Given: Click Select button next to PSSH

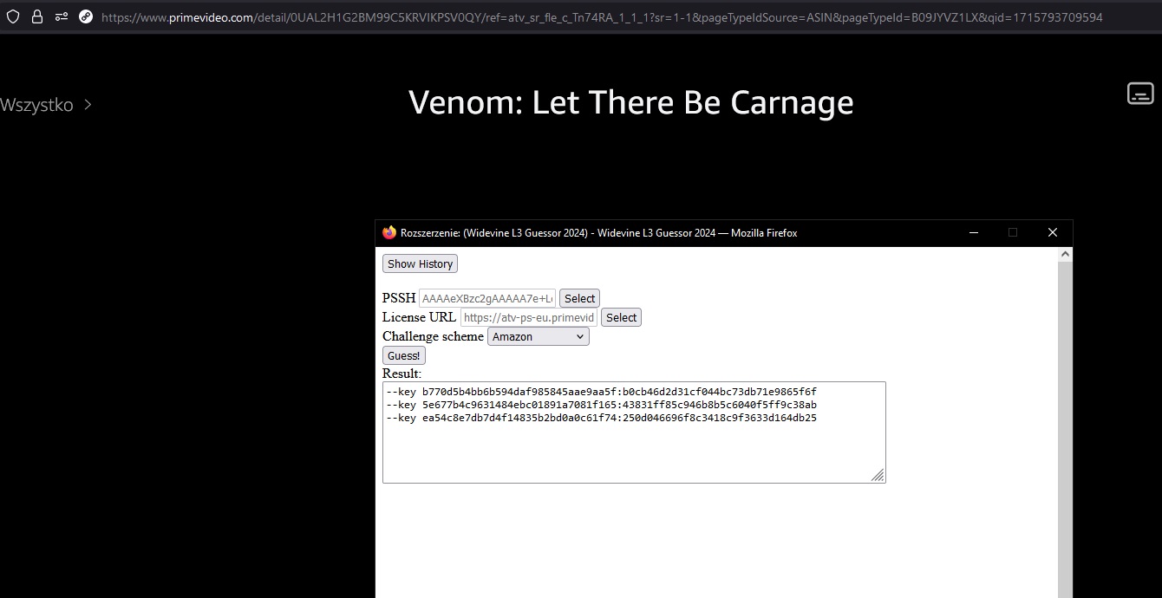Looking at the screenshot, I should [x=579, y=298].
